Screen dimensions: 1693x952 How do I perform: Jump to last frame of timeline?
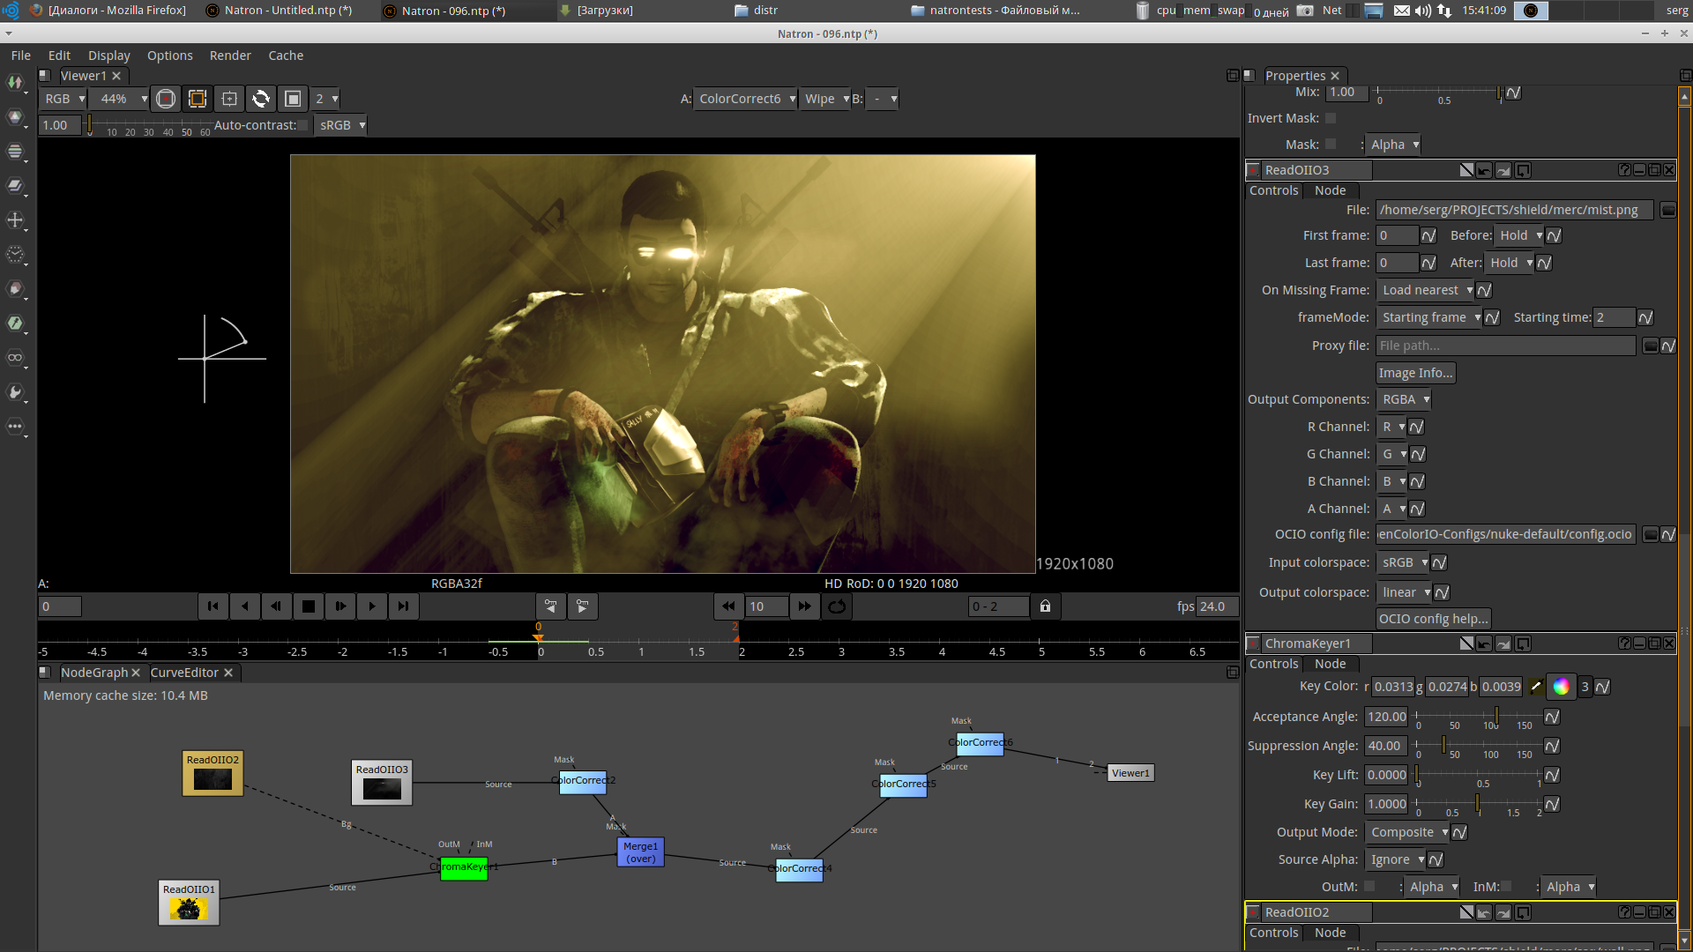point(403,606)
